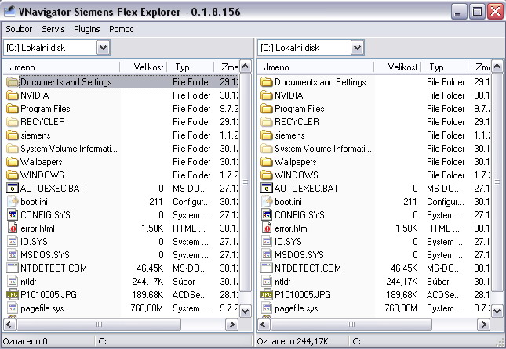Image resolution: width=506 pixels, height=349 pixels.
Task: Open the Soubor menu
Action: (19, 29)
